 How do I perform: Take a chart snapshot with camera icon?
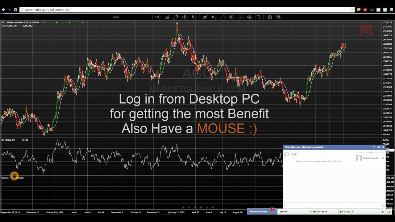[x=270, y=17]
